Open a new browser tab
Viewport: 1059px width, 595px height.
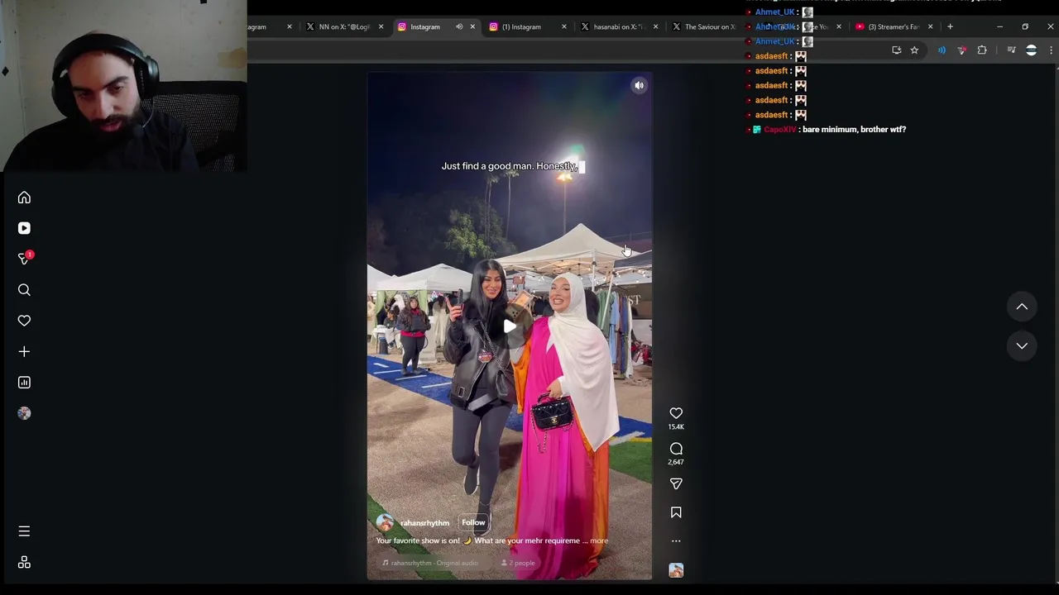tap(950, 26)
